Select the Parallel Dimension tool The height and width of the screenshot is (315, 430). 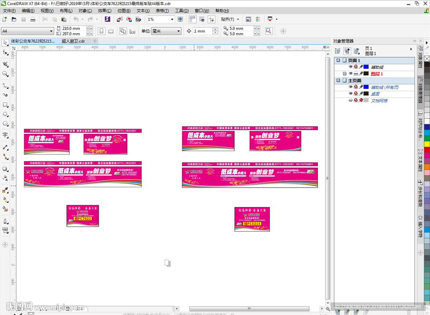tap(5, 147)
